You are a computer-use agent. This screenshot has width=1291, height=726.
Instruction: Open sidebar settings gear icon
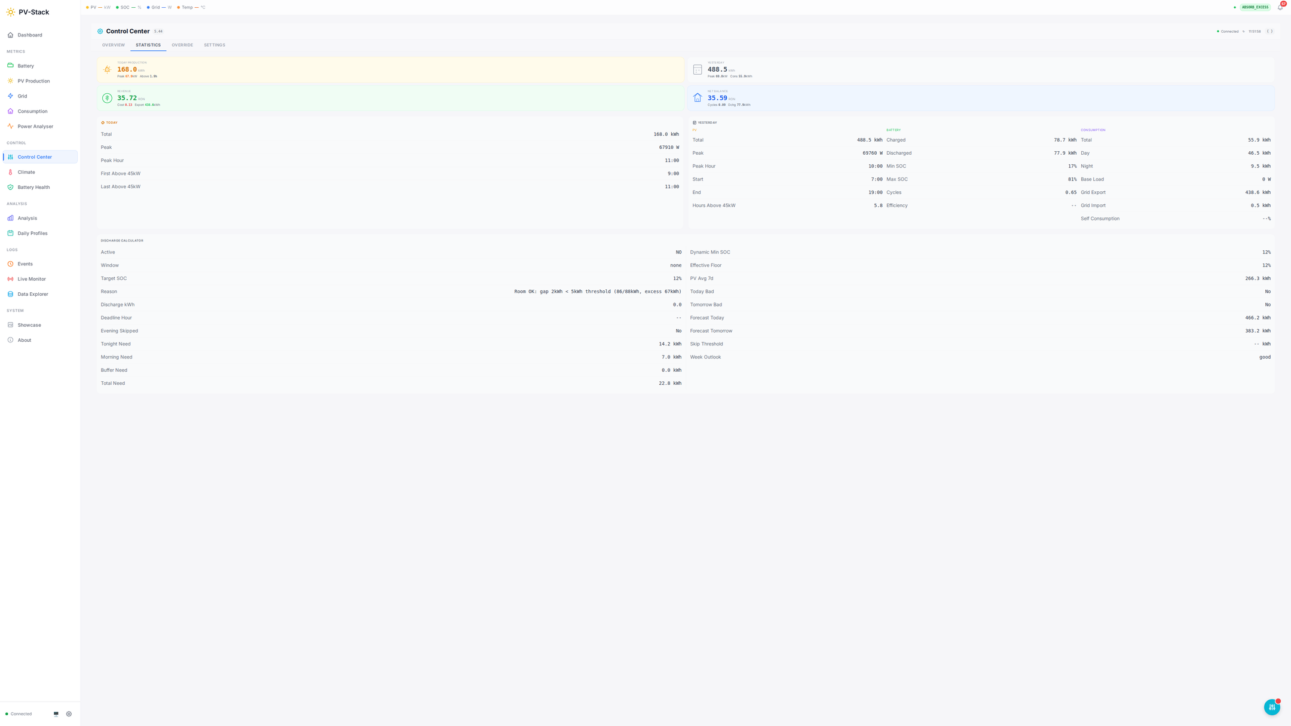pos(69,714)
